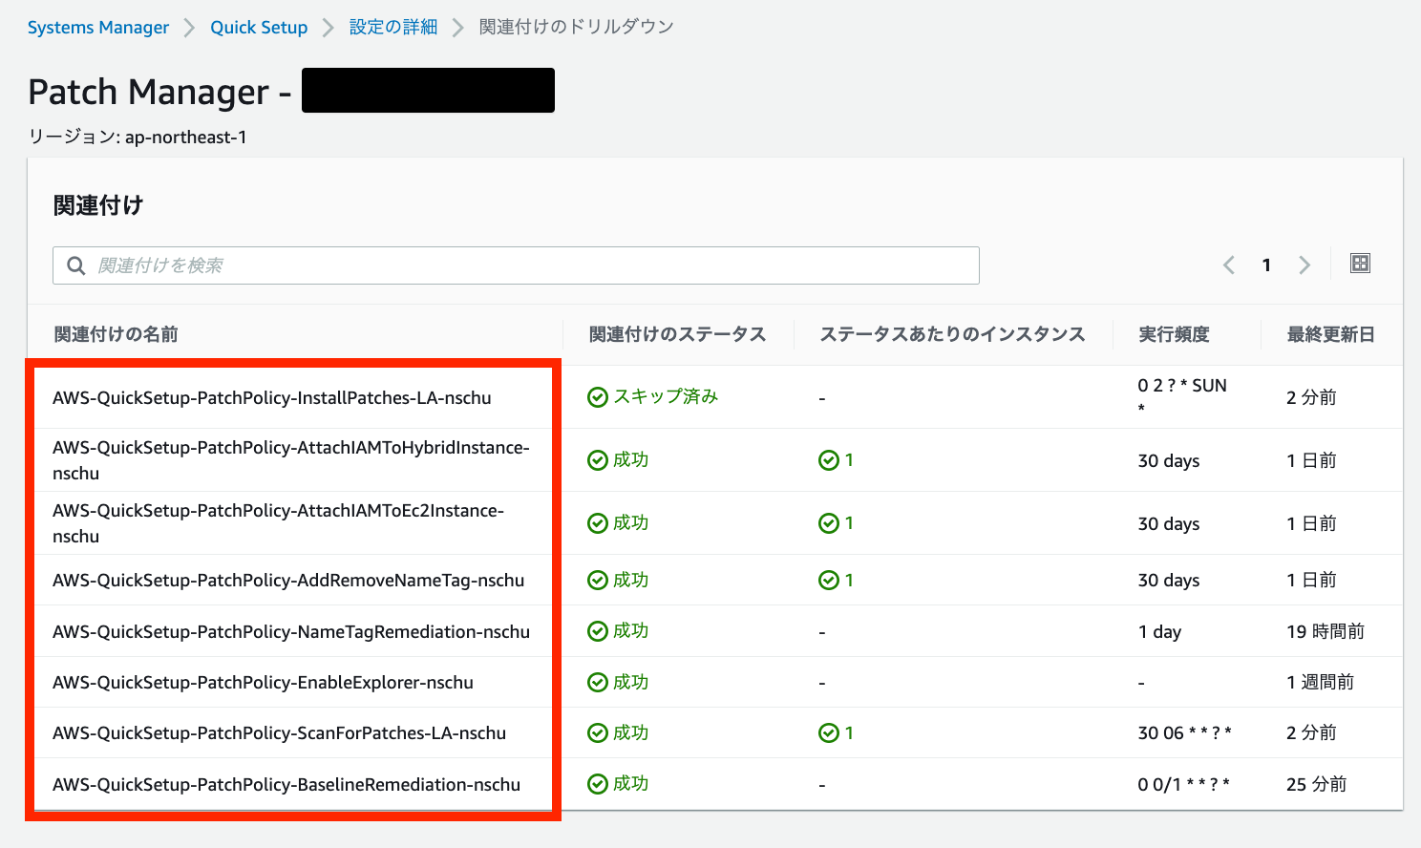Viewport: 1421px width, 848px height.
Task: Click the next page arrow
Action: (1304, 265)
